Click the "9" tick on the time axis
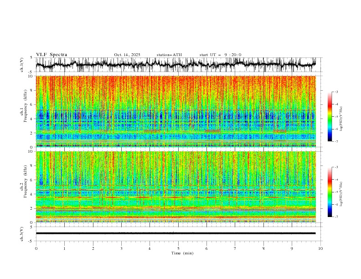Viewport: 361px width, 279px height. (x=292, y=248)
